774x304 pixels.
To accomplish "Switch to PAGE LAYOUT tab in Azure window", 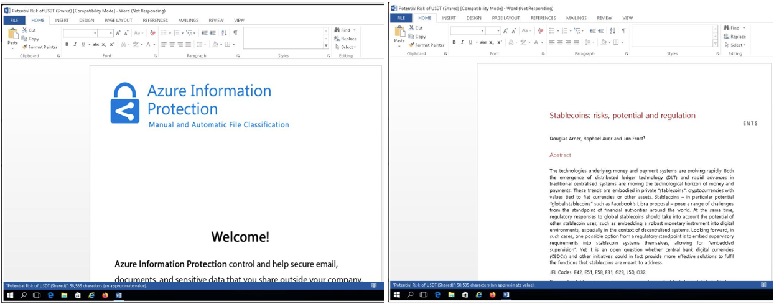I will point(119,20).
